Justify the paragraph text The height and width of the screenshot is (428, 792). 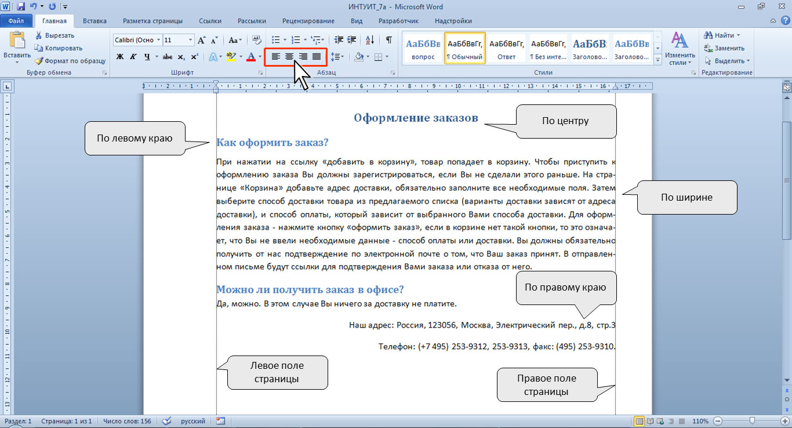(x=316, y=56)
